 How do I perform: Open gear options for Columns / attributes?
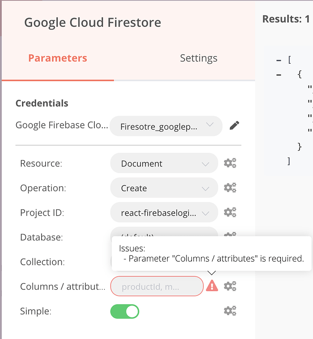pos(230,286)
